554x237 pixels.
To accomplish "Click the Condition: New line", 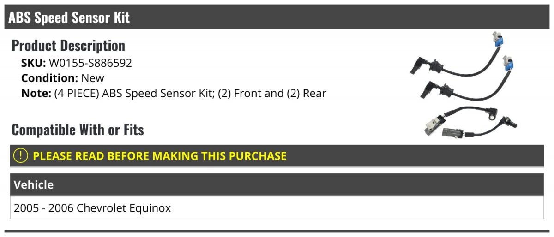I will 63,78.
